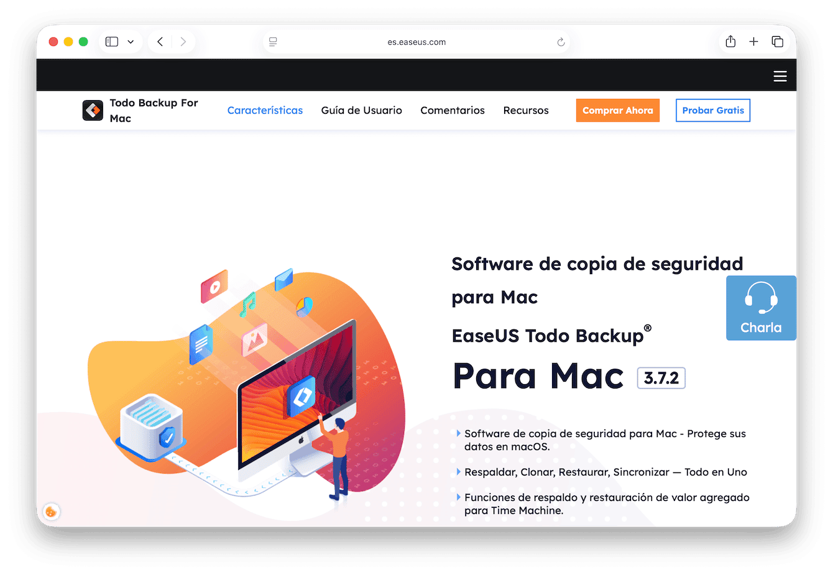This screenshot has width=833, height=575.
Task: Click the EaseUS Todo Backup For Mac logo
Action: pyautogui.click(x=93, y=110)
